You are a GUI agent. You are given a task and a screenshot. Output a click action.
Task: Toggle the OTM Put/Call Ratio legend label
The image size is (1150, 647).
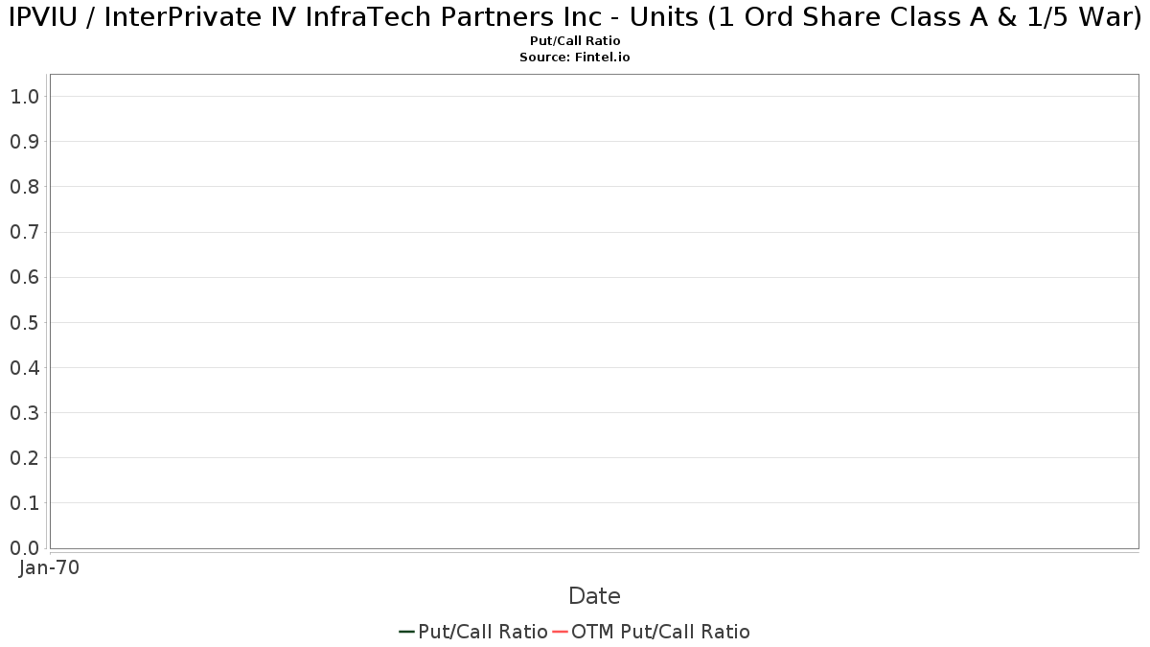pos(660,632)
